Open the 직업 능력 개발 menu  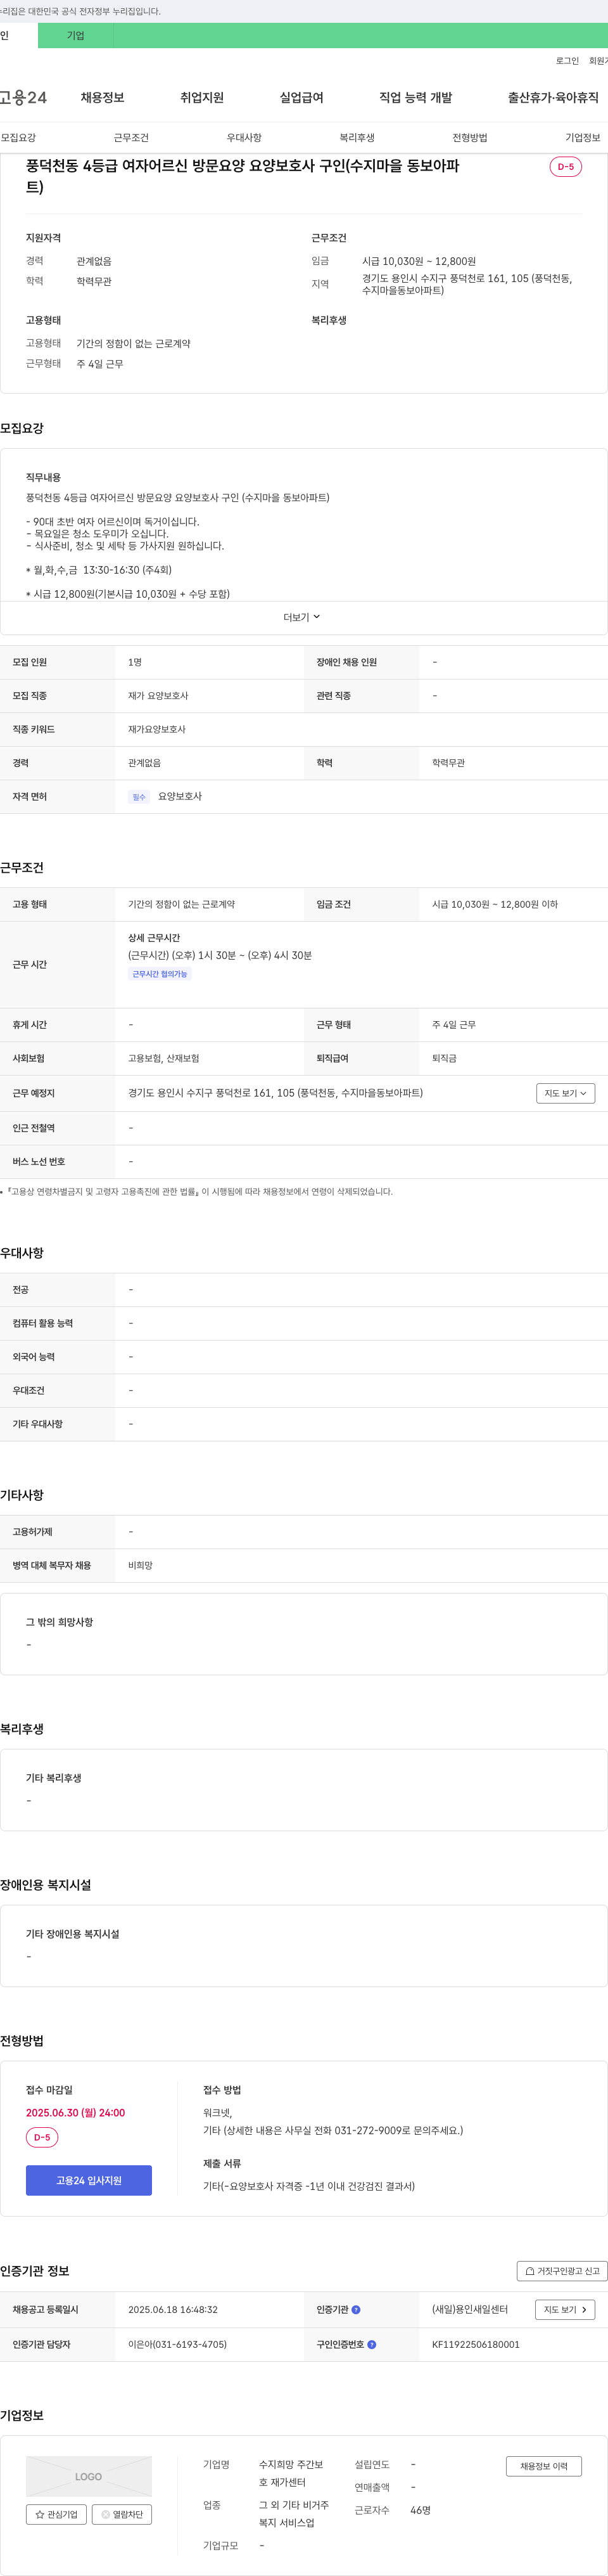coord(415,97)
